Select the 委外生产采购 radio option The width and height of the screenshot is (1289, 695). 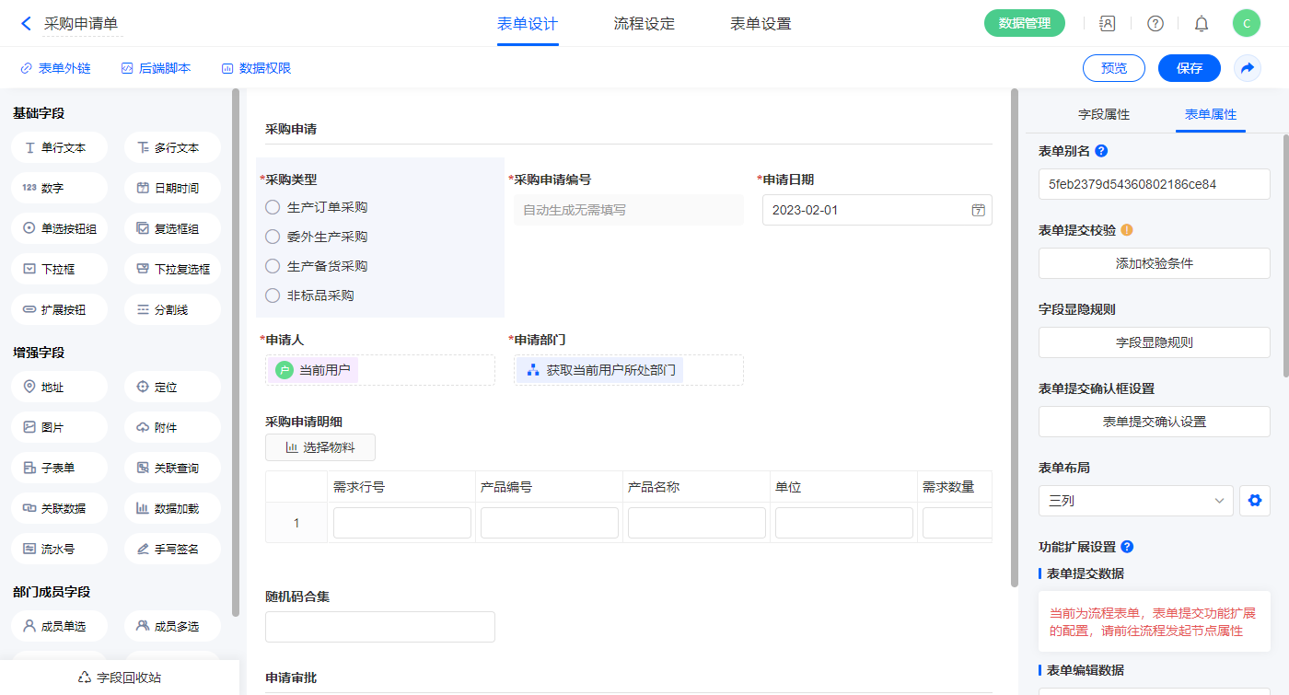coord(273,237)
